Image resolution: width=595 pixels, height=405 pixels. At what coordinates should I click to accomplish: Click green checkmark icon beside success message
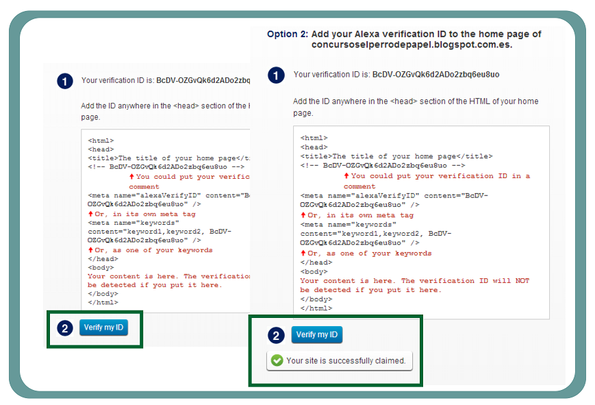tap(277, 360)
